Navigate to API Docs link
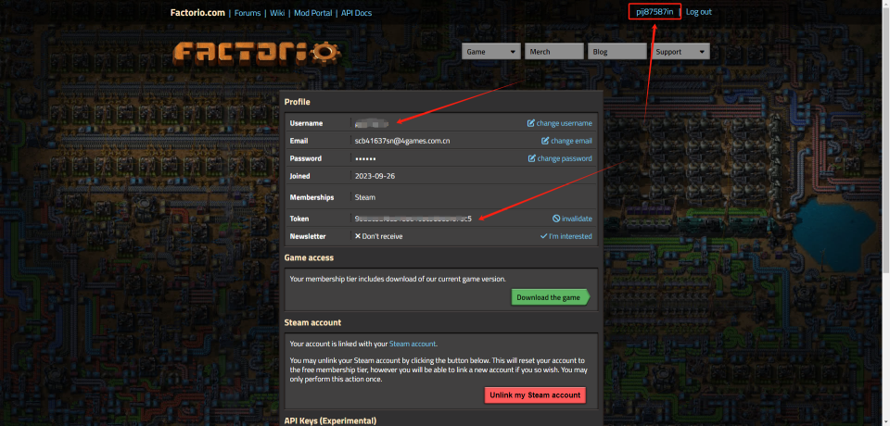This screenshot has height=426, width=890. coord(355,13)
